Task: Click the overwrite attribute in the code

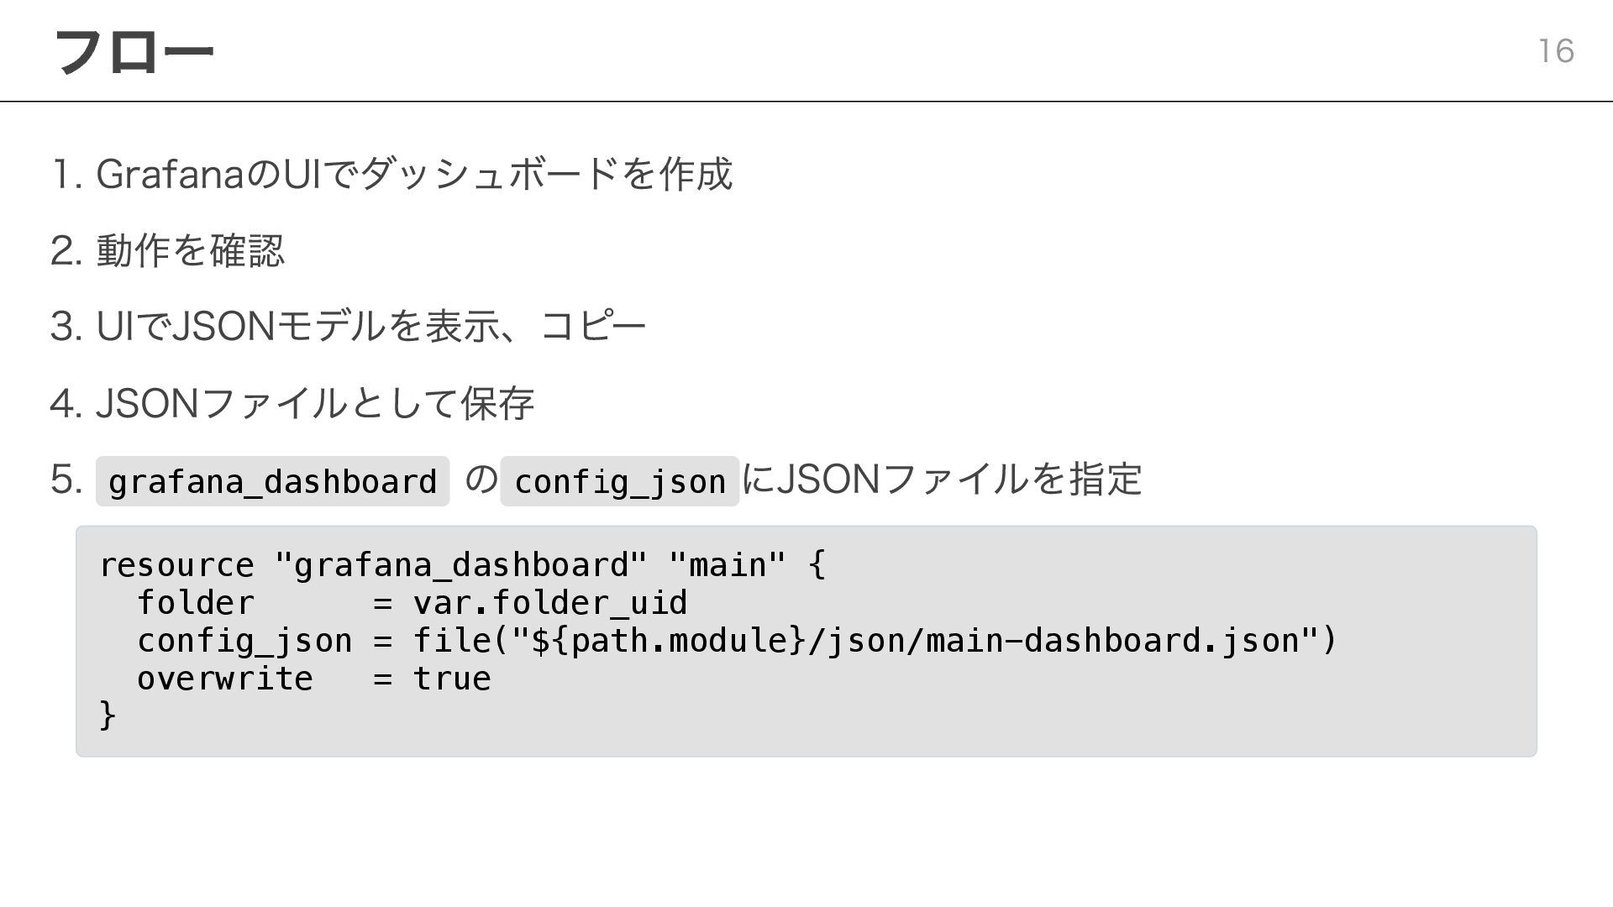Action: 225,679
